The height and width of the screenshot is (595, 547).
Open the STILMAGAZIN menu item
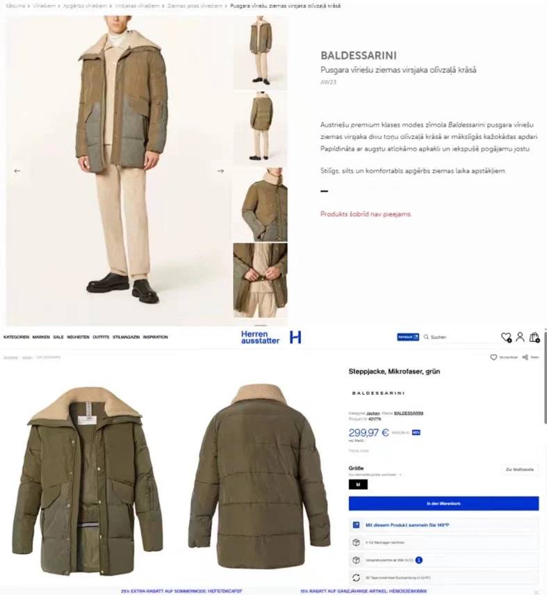click(126, 337)
